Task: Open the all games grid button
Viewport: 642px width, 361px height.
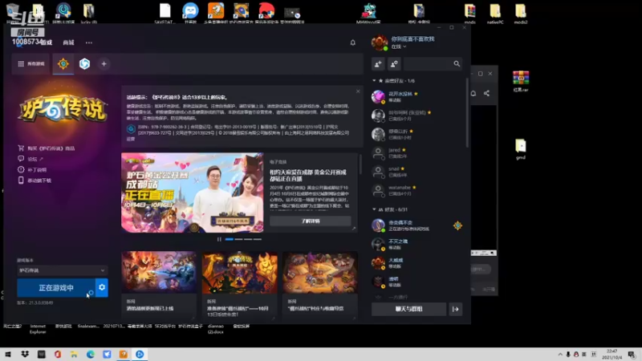Action: [x=31, y=64]
